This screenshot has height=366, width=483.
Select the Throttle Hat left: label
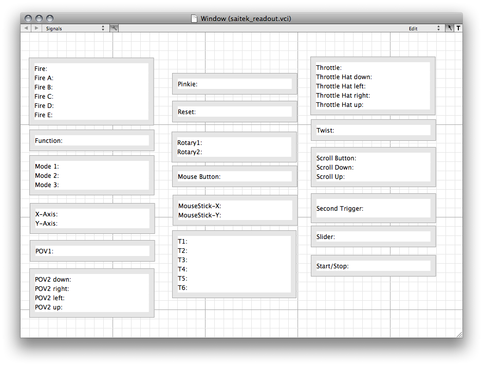point(341,86)
